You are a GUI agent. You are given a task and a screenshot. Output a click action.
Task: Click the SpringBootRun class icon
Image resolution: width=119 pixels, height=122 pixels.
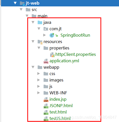point(52,35)
